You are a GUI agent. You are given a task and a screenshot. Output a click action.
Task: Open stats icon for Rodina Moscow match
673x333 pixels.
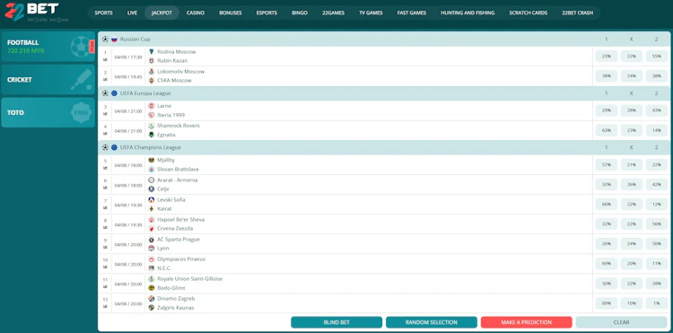click(105, 59)
